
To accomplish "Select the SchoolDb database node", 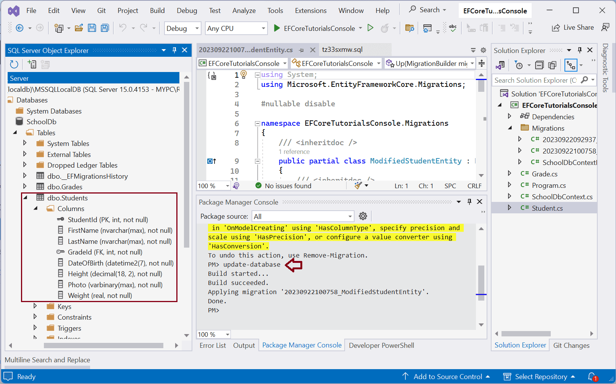I will [41, 122].
